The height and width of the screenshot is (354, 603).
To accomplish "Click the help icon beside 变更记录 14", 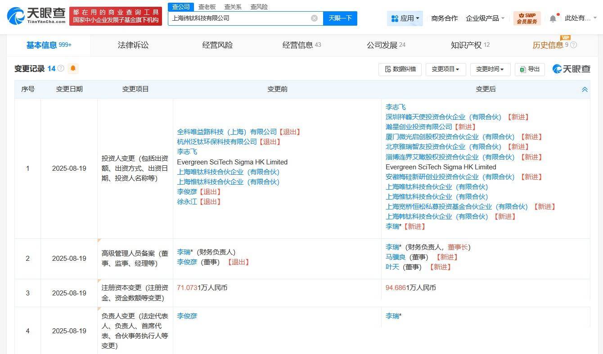I will click(x=61, y=68).
